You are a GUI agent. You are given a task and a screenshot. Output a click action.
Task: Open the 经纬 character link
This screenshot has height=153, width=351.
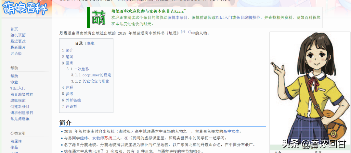coord(84,138)
